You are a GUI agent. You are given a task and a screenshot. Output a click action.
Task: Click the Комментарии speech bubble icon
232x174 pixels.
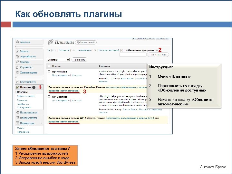[x=17, y=72]
